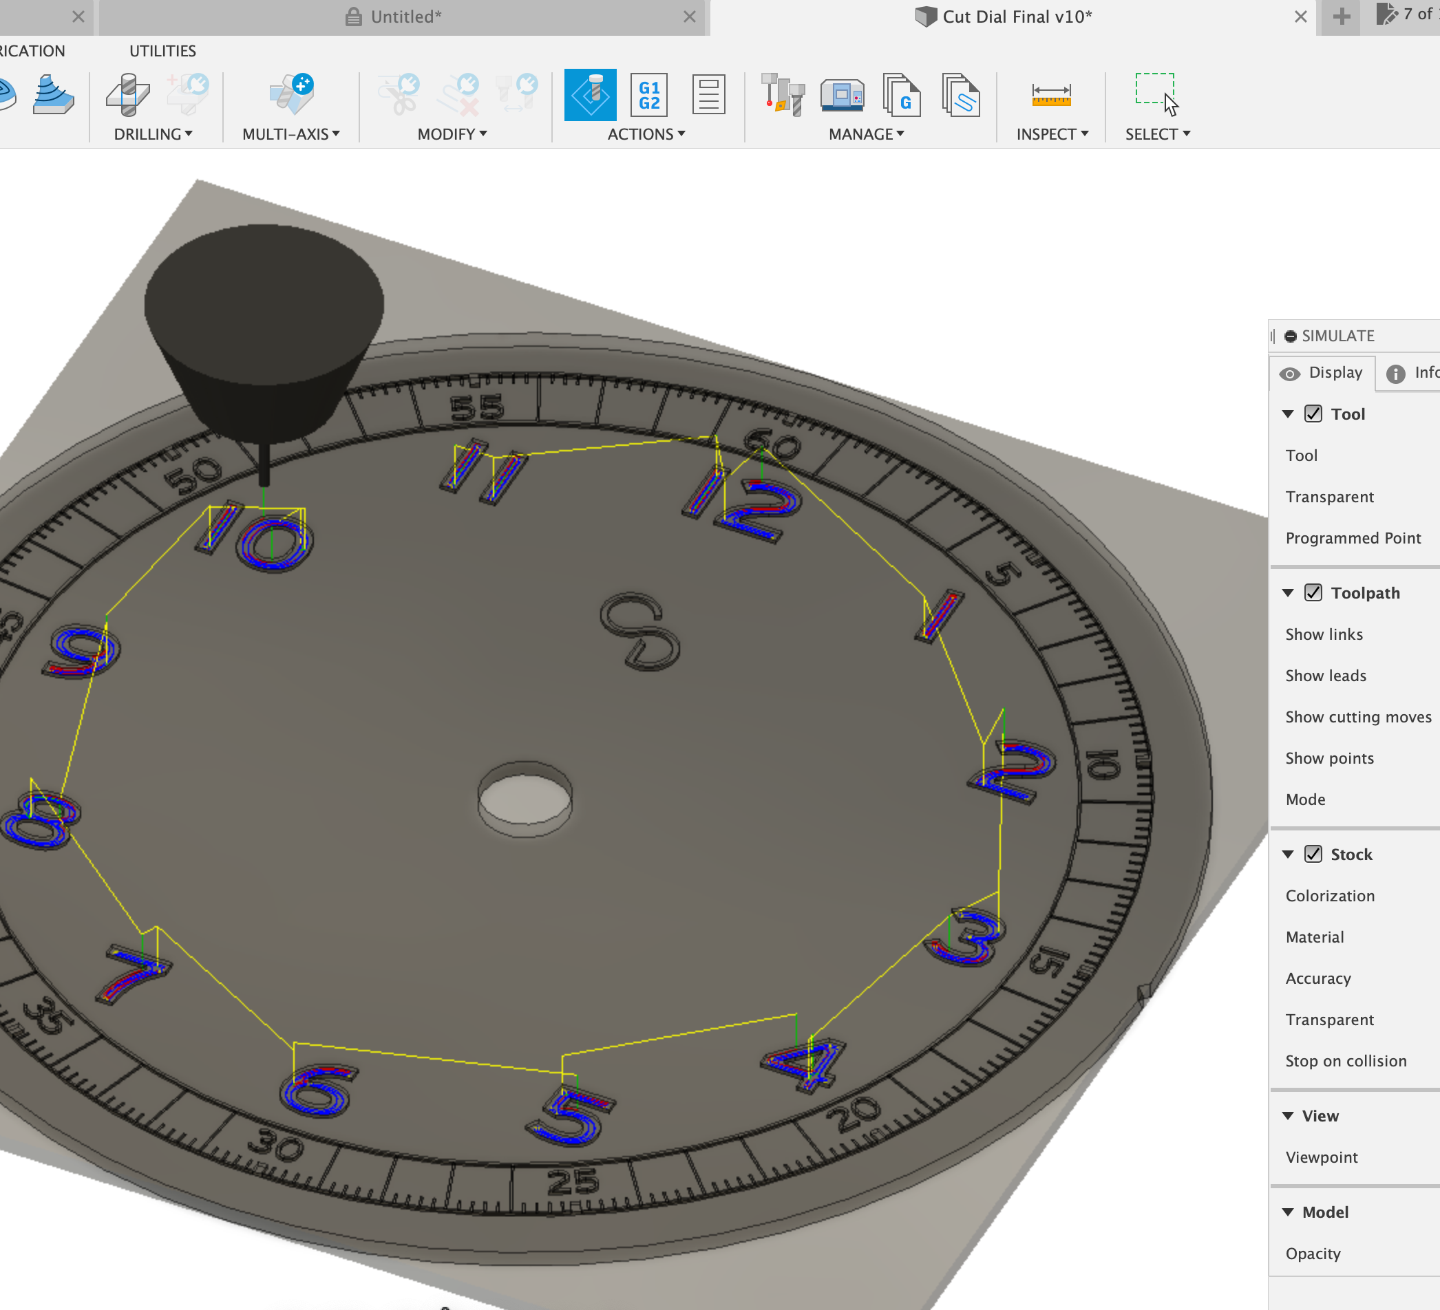Expand the DRILLING dropdown menu
The width and height of the screenshot is (1440, 1310).
tap(153, 134)
